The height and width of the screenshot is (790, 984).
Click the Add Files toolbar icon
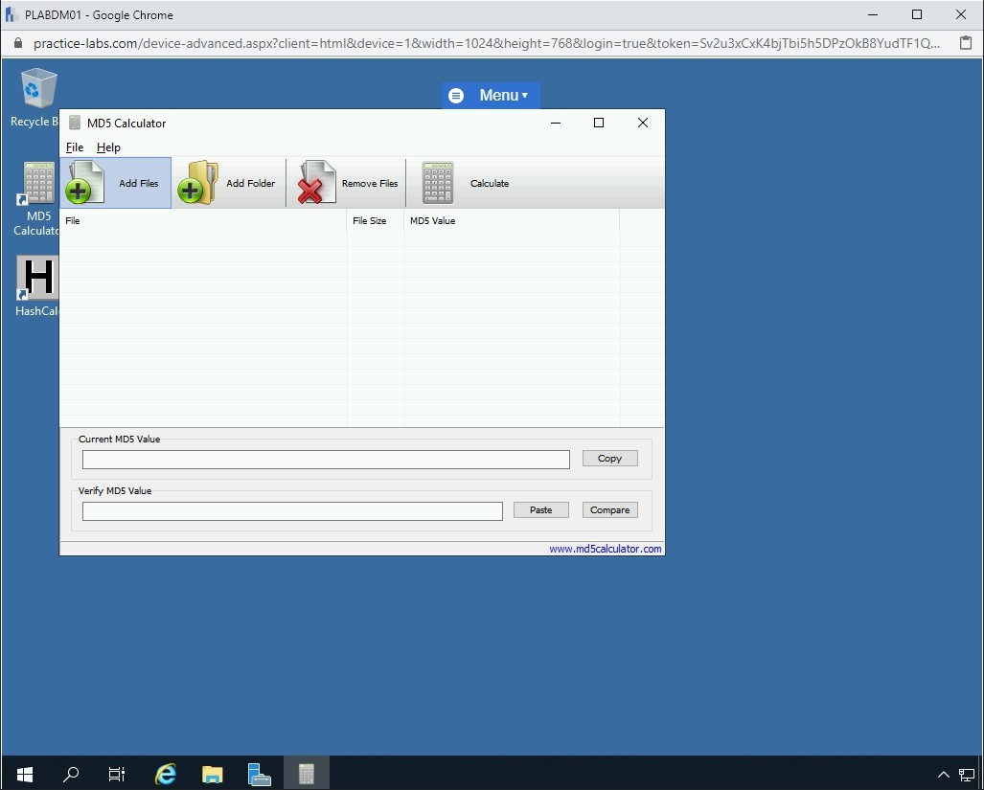click(86, 183)
